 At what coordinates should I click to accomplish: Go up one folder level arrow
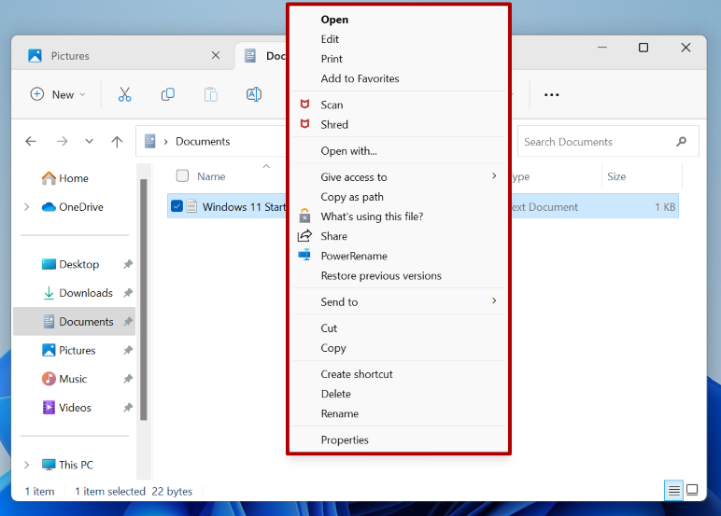click(117, 141)
